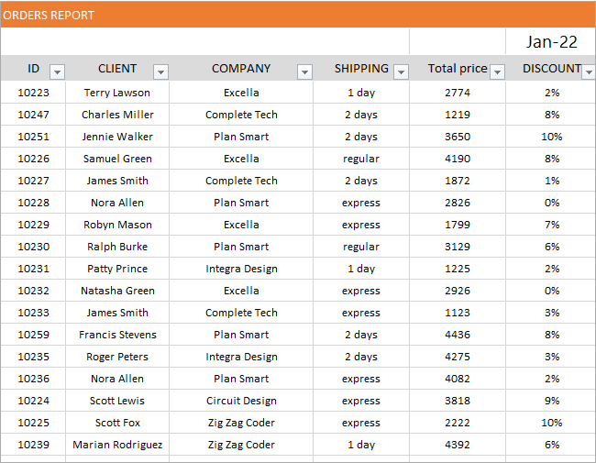Click the ORDERS REPORT title bar
This screenshot has width=596, height=463.
(298, 15)
